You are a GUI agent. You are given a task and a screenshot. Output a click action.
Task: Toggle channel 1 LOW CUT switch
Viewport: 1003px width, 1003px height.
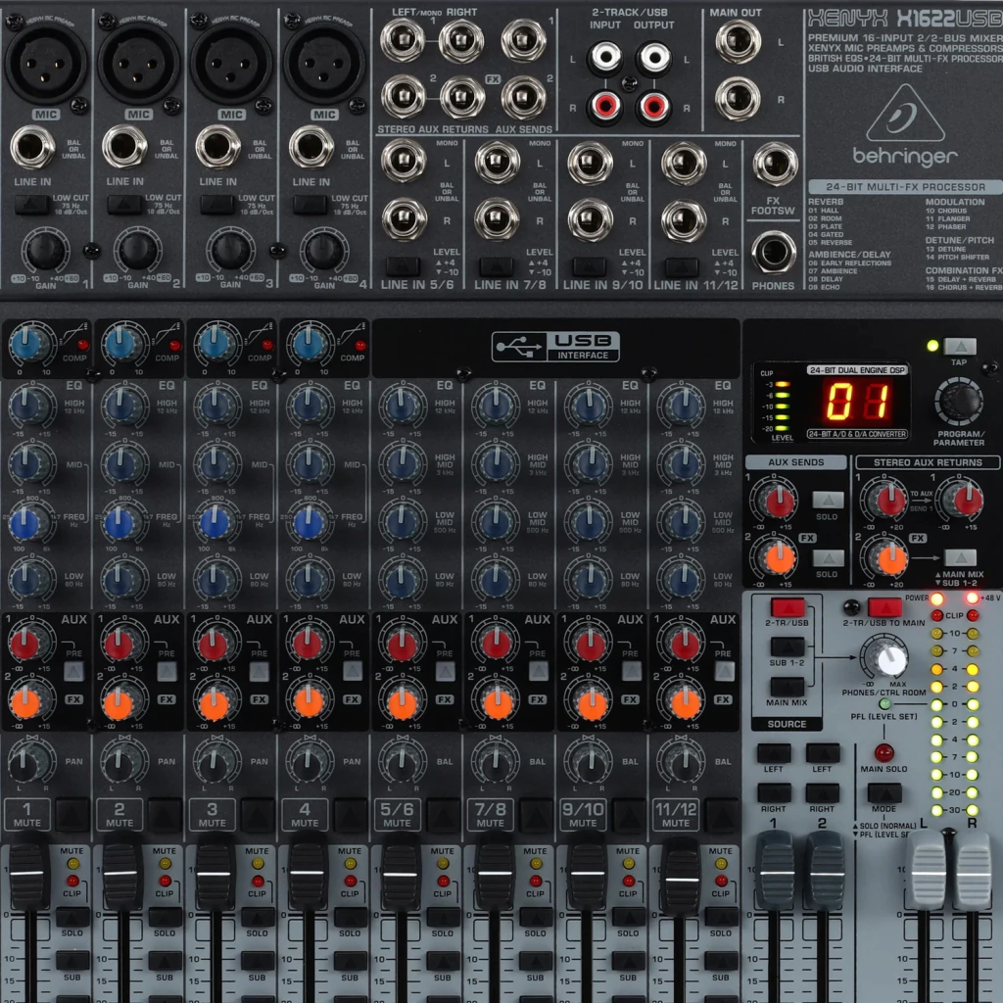pos(31,205)
